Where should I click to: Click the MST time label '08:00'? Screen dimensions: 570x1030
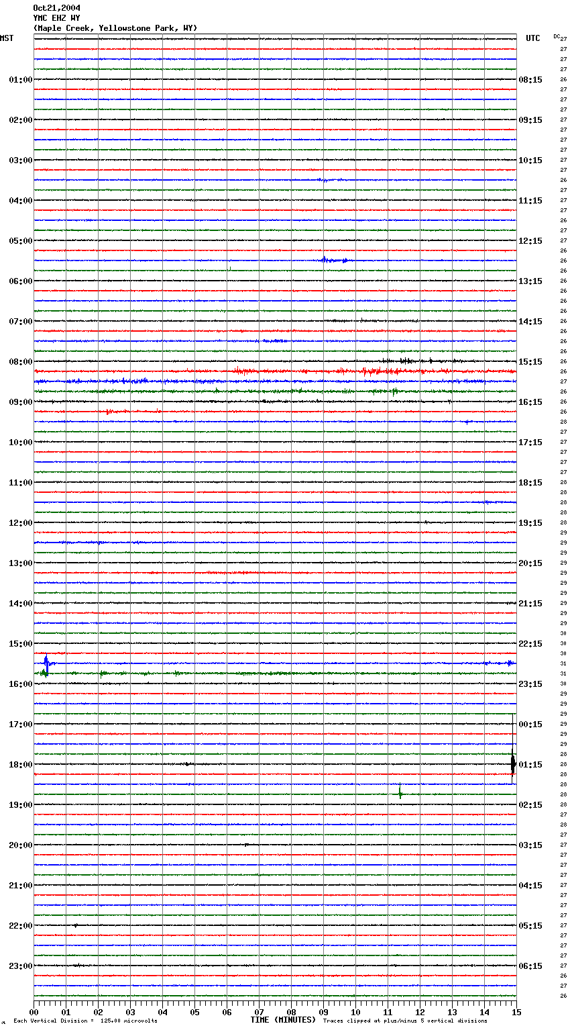pos(21,362)
